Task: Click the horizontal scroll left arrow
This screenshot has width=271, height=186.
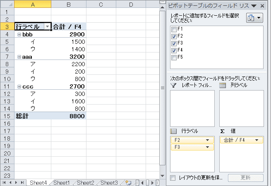Action: pos(142,183)
